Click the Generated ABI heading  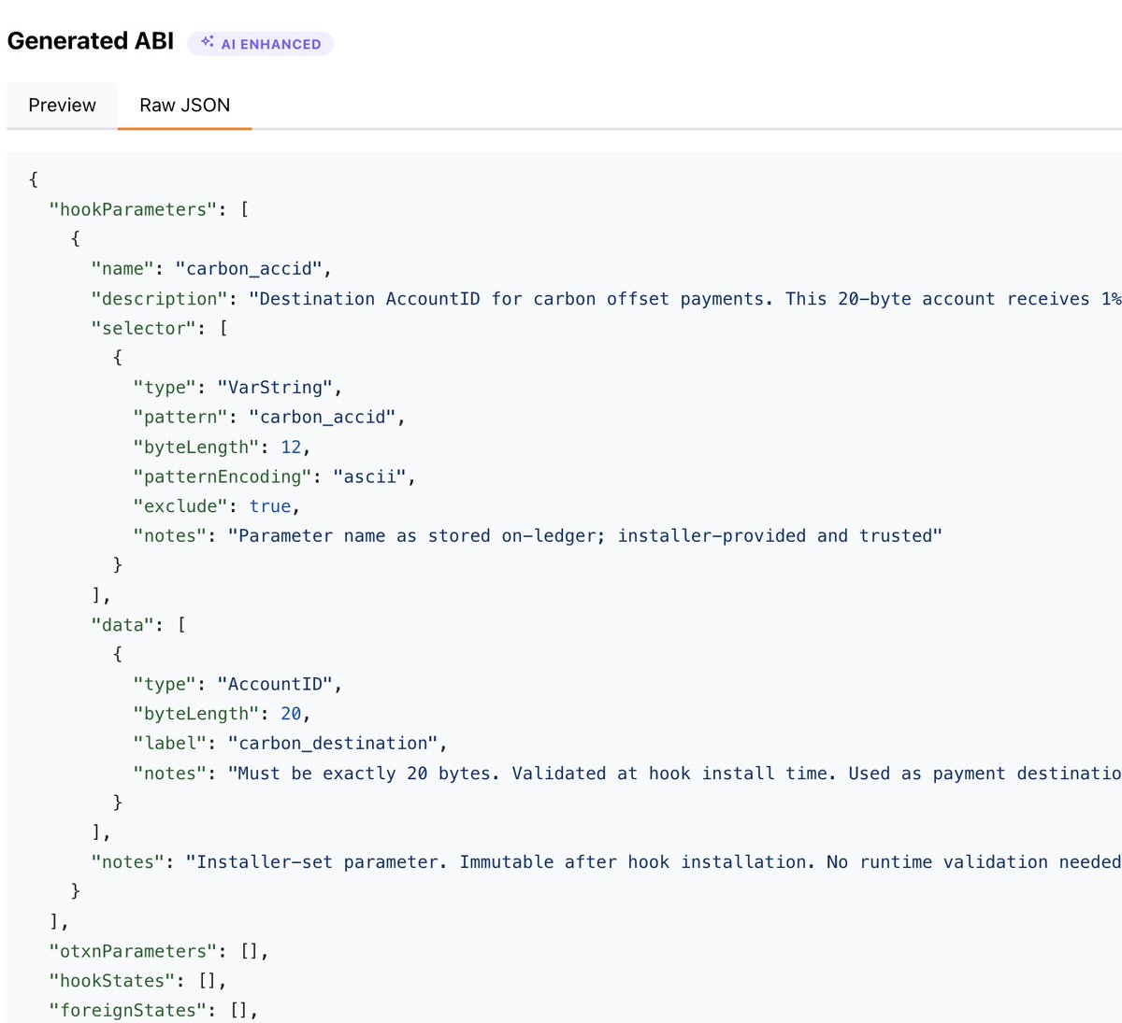point(89,41)
